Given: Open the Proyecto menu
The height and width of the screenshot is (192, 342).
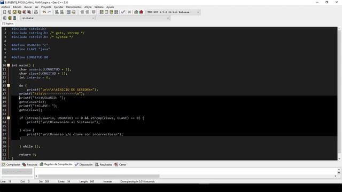Looking at the screenshot, I should coord(46,7).
